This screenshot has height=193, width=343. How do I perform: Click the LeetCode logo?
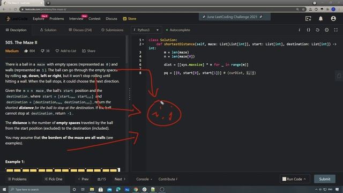point(17,19)
